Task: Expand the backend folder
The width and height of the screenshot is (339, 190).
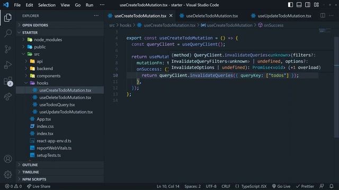Action: pyautogui.click(x=60, y=69)
